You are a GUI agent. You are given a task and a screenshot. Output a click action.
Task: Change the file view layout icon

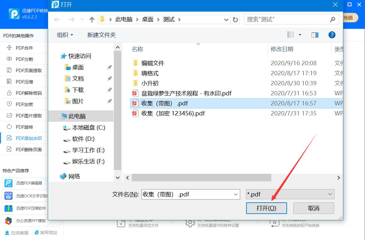(x=290, y=35)
